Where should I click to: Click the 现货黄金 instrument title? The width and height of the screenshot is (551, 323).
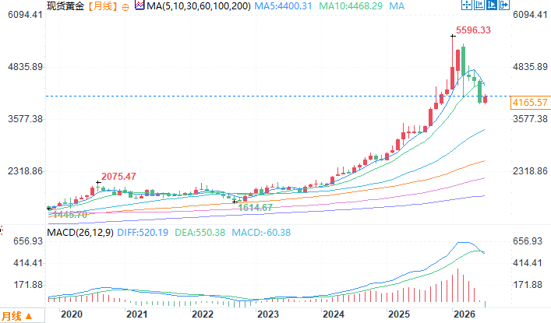pyautogui.click(x=65, y=6)
